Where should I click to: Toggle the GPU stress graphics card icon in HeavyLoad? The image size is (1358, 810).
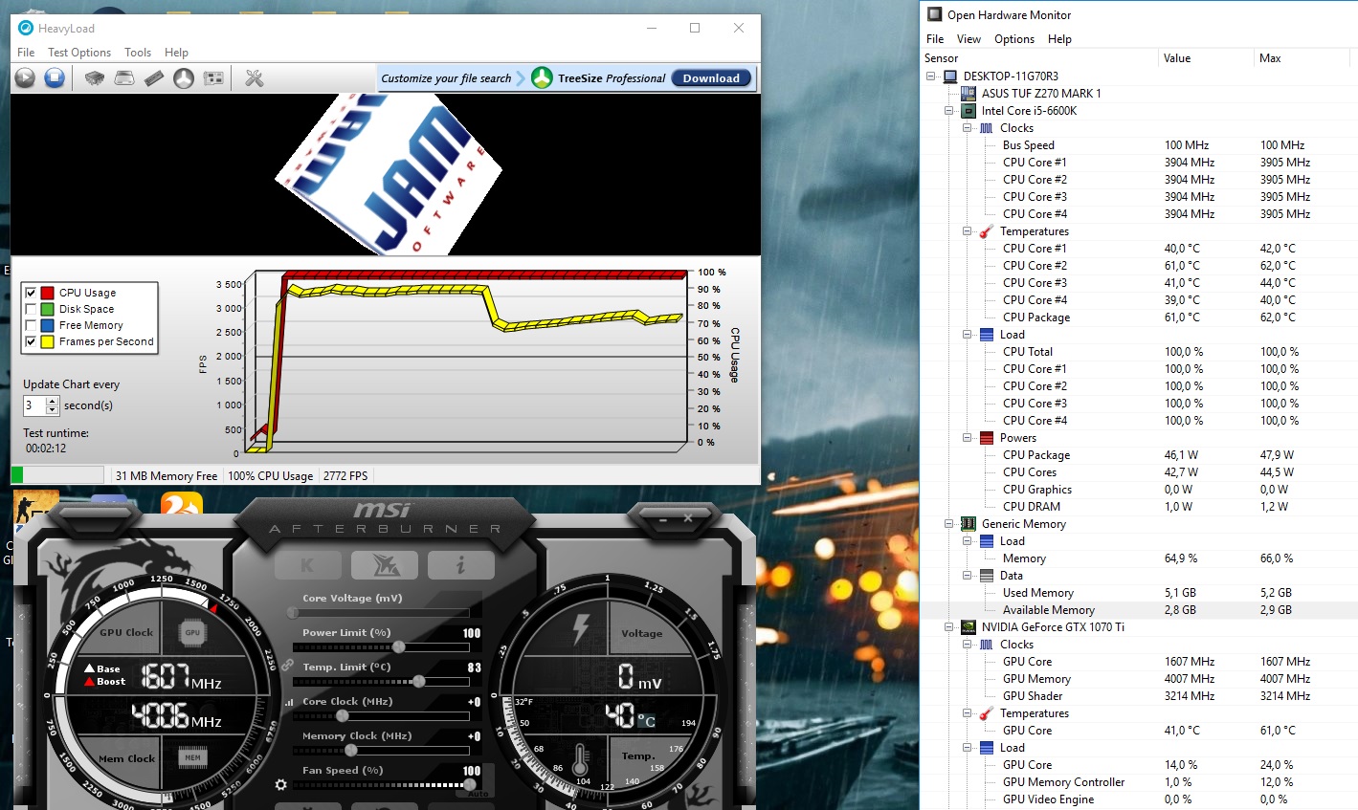click(x=213, y=78)
